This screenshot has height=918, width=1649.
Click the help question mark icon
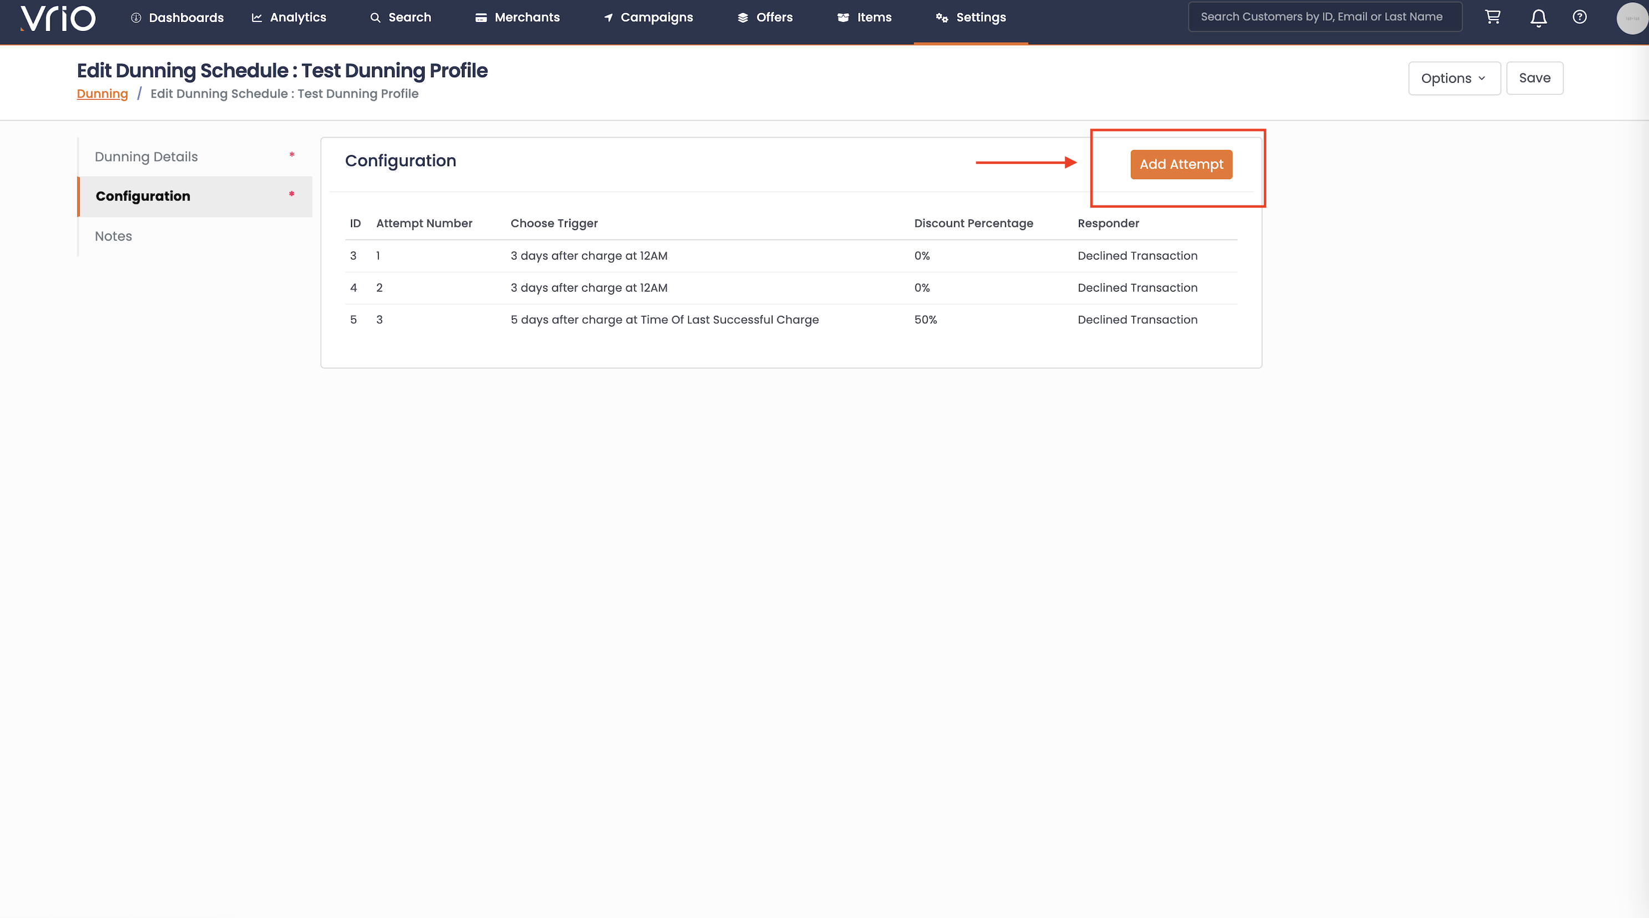coord(1579,17)
